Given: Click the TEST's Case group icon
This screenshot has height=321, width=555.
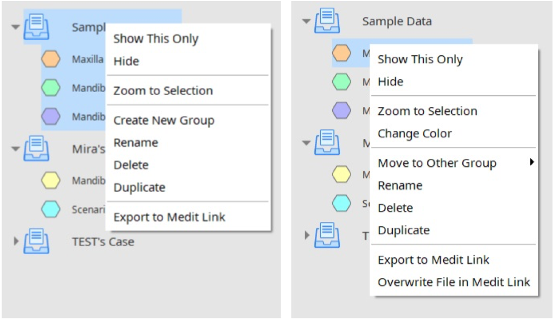Looking at the screenshot, I should [x=36, y=241].
